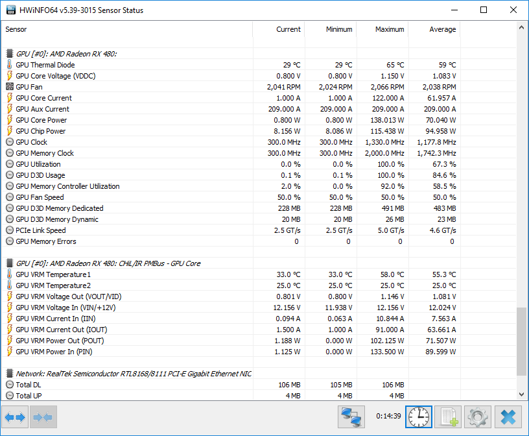Maximize the HWiNFO64 Sensor Status window
Viewport: 529px width, 436px height.
484,10
